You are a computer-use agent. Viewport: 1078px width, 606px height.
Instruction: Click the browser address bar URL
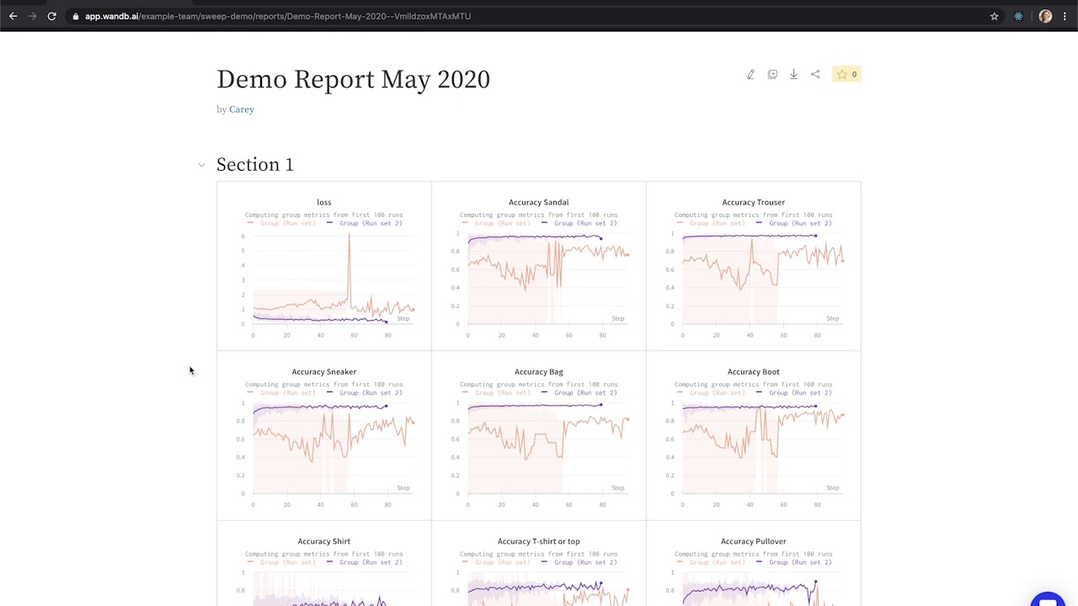click(278, 16)
